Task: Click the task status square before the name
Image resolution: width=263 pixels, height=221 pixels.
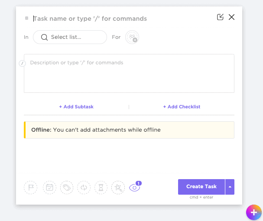Action: point(27,19)
